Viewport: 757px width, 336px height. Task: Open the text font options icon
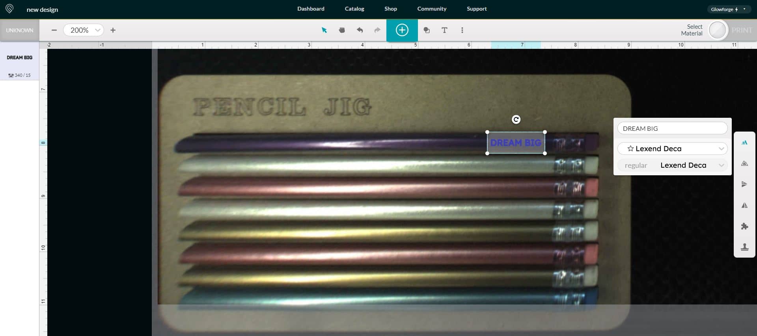pyautogui.click(x=744, y=143)
